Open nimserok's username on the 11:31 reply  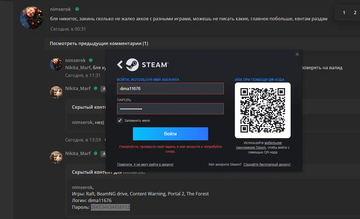[x=76, y=60]
